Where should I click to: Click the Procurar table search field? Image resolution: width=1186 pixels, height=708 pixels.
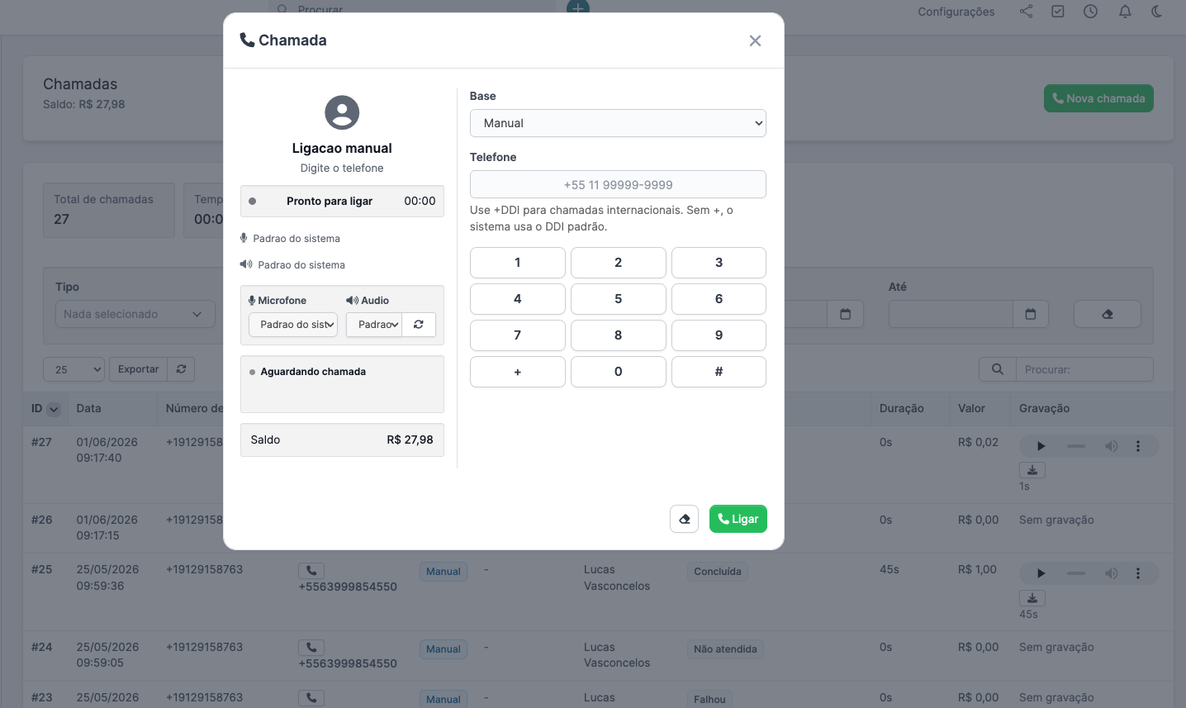(1084, 369)
